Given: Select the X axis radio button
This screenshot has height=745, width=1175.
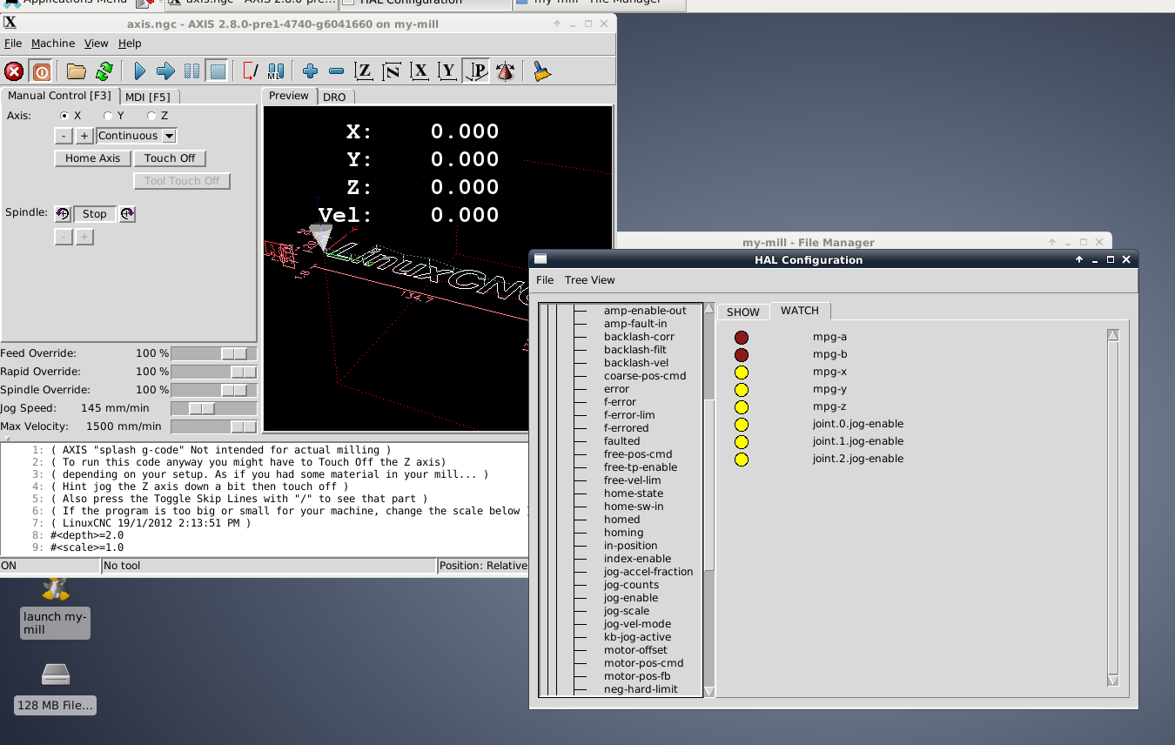Looking at the screenshot, I should click(64, 116).
